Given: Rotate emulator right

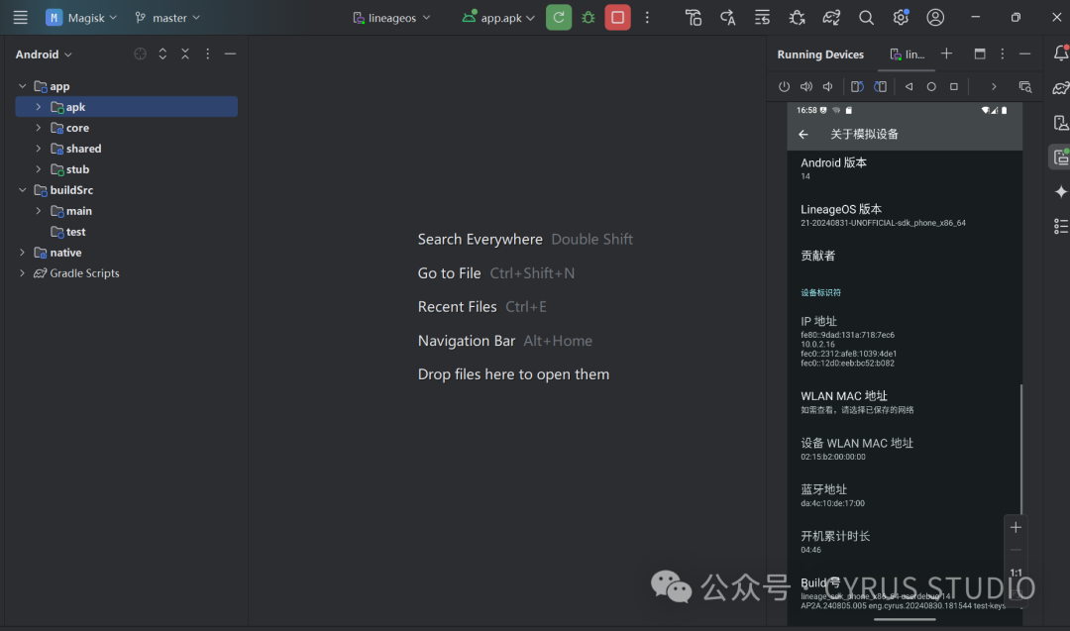Looking at the screenshot, I should click(x=881, y=86).
